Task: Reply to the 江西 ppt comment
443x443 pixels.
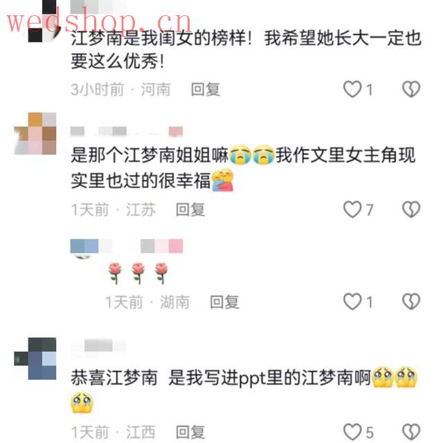Action: click(190, 432)
